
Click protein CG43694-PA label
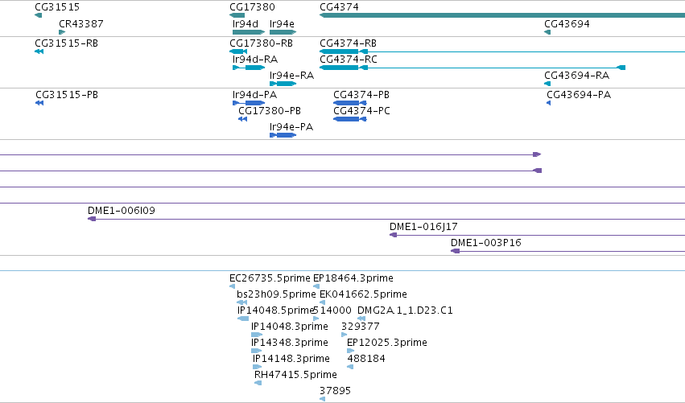[579, 95]
